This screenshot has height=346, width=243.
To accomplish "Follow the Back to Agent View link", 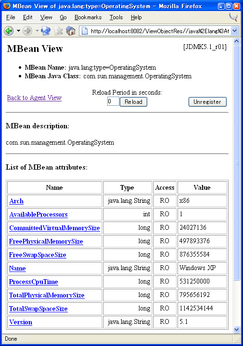I will pos(34,98).
